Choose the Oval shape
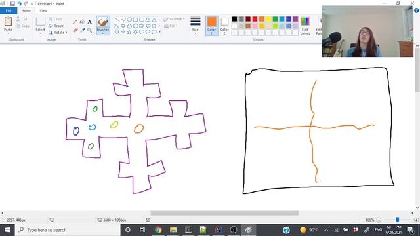 129,20
